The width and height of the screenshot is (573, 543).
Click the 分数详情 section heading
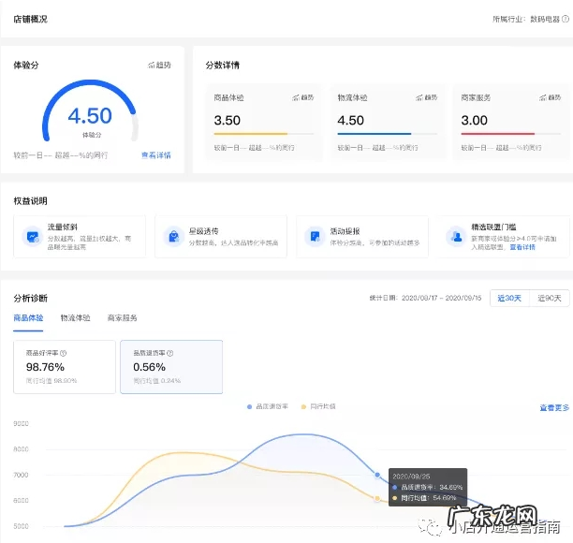(x=223, y=66)
